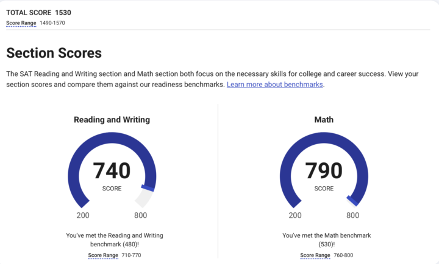Click the Reading and Writing Score Range label
This screenshot has width=439, height=264.
tap(103, 255)
